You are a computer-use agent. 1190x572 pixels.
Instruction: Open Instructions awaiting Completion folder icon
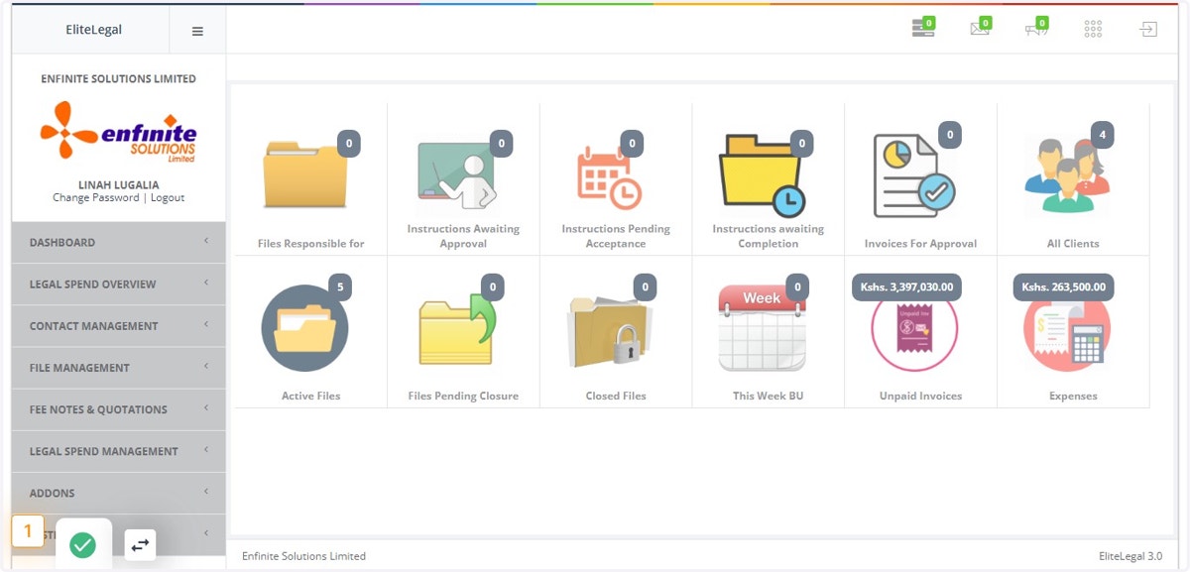pos(762,175)
